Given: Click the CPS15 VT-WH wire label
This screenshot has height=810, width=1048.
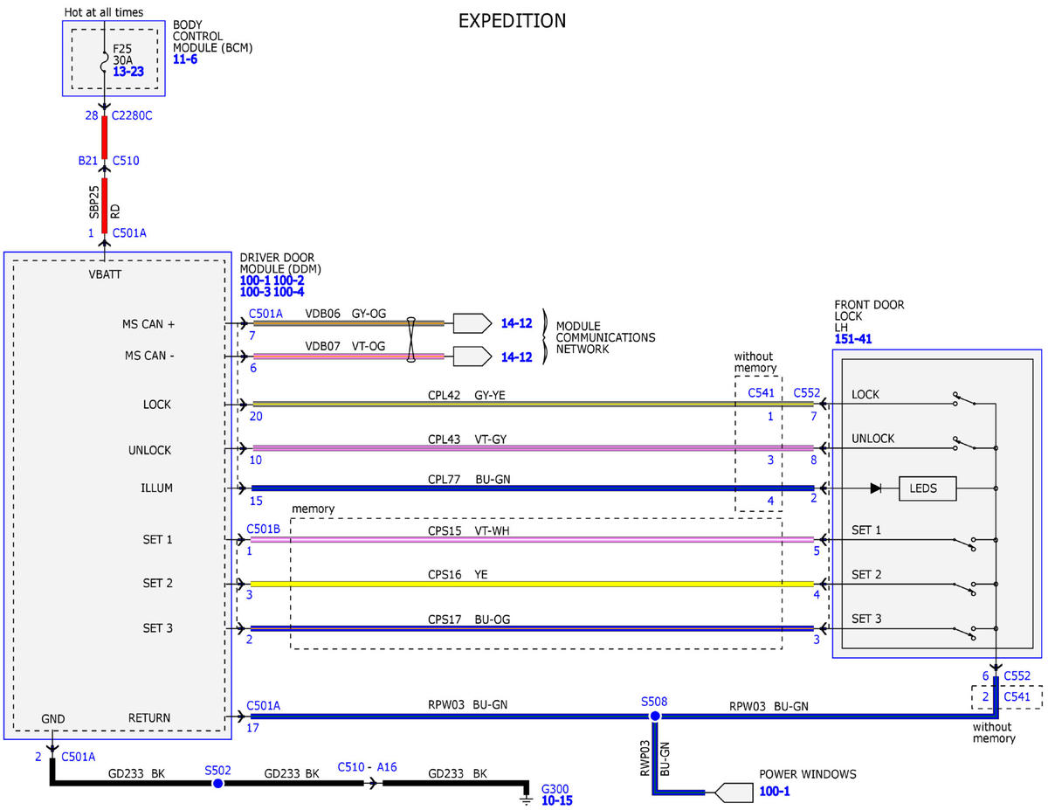Looking at the screenshot, I should click(468, 530).
